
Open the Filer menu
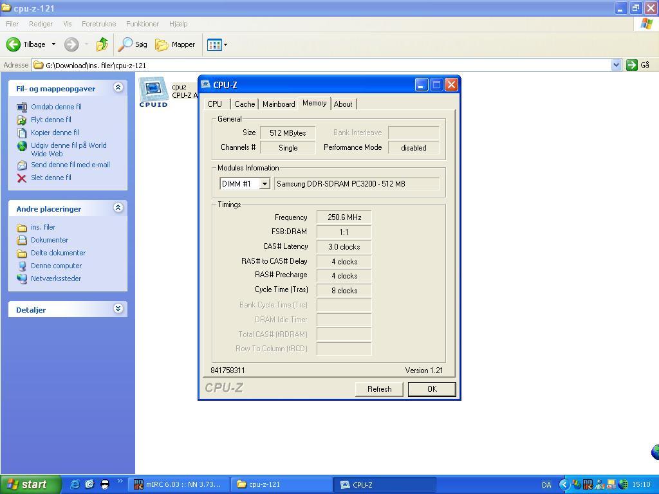(x=12, y=24)
